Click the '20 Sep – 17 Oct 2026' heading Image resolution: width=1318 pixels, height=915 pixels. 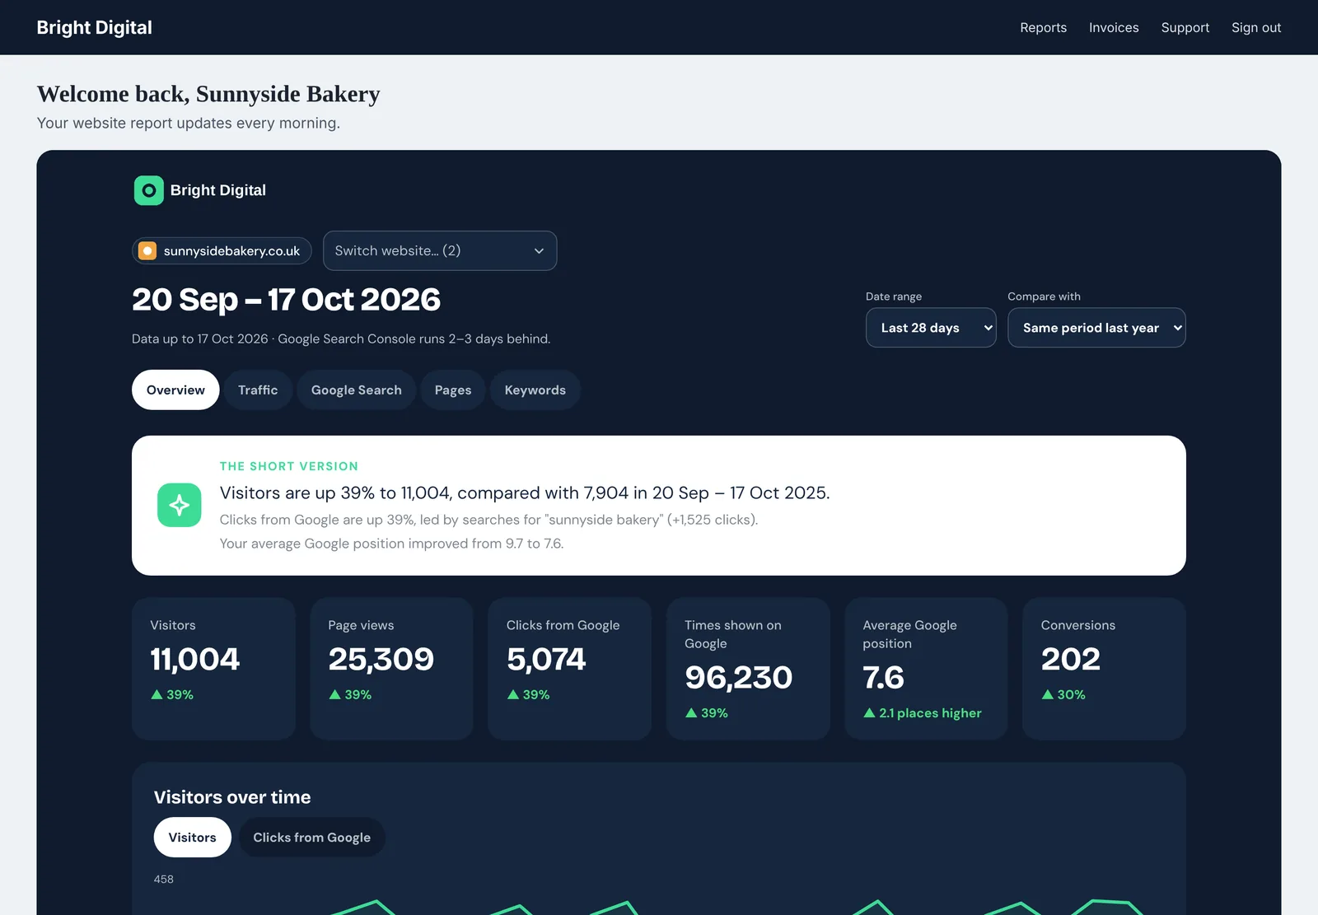[x=286, y=300]
